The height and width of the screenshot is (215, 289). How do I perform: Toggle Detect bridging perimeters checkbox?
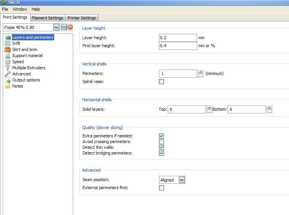click(x=161, y=153)
